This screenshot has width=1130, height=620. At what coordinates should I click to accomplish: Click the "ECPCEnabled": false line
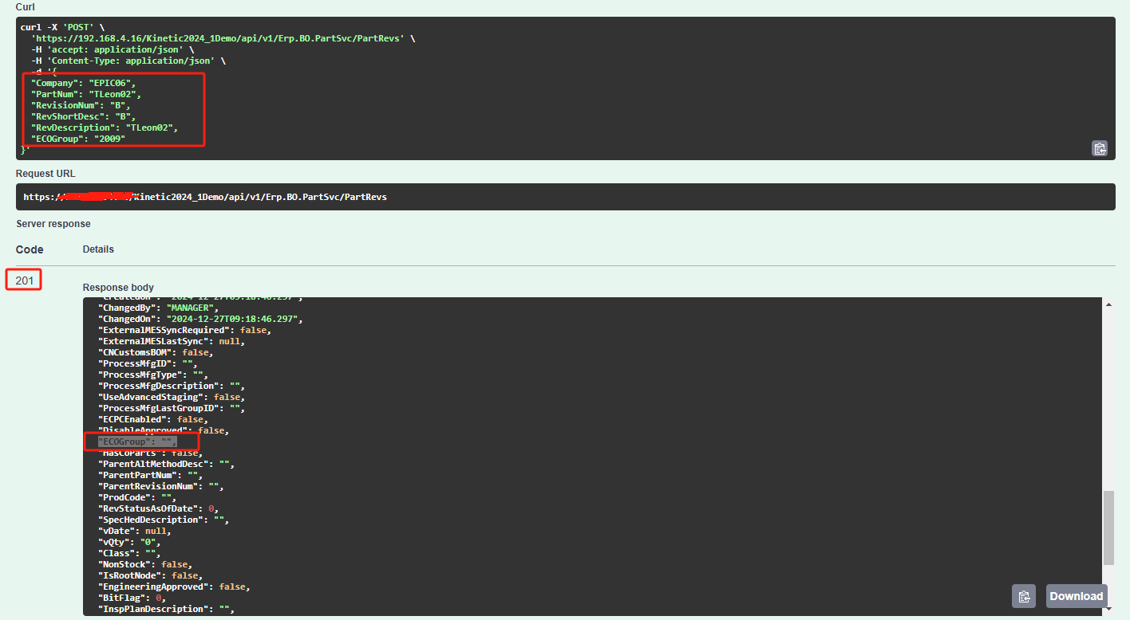[x=152, y=419]
